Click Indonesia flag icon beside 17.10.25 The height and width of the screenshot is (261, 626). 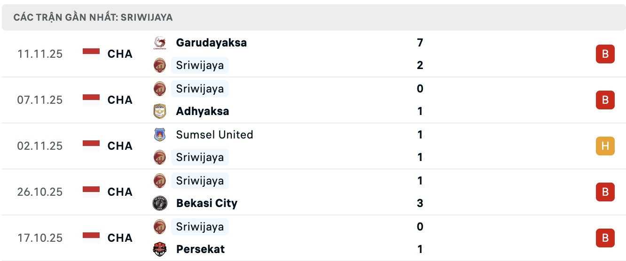(91, 238)
